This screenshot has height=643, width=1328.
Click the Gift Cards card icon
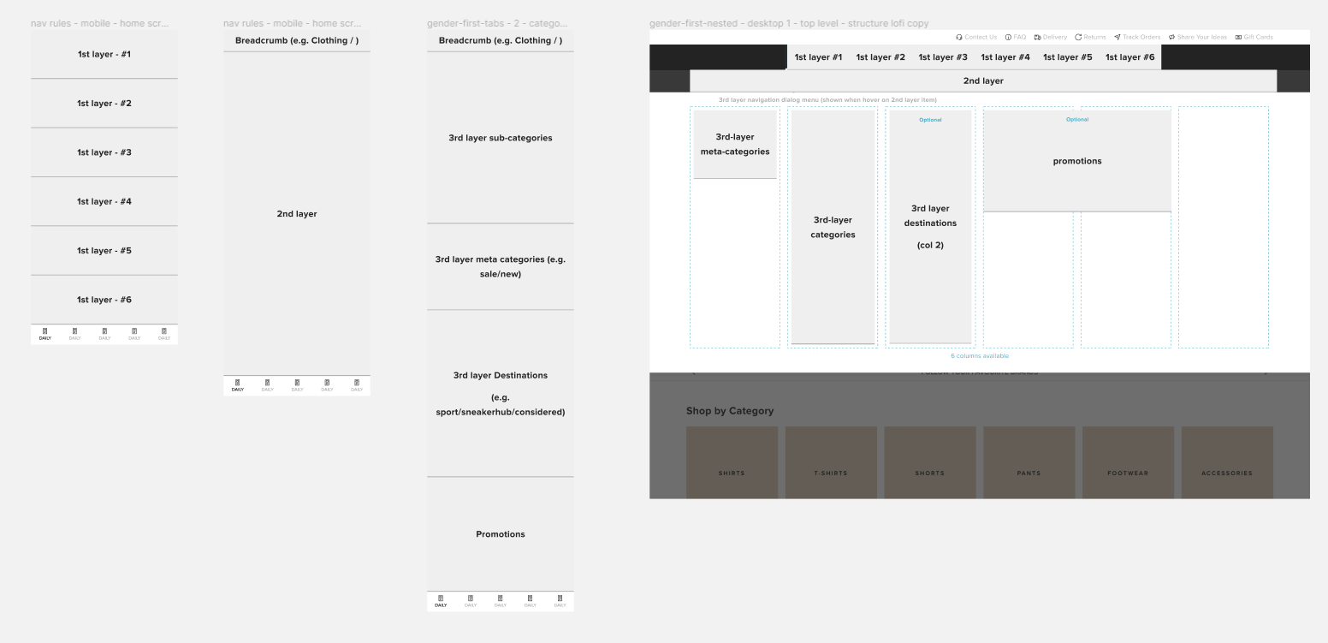tap(1237, 37)
